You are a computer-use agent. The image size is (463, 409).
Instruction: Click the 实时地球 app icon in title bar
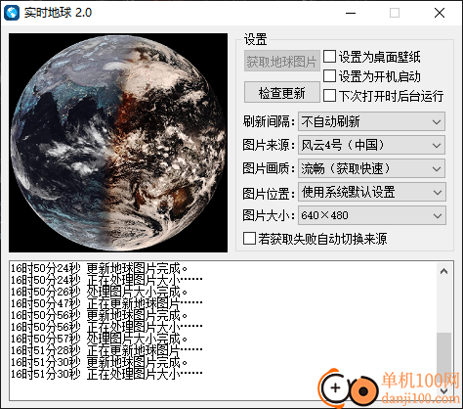coord(12,13)
